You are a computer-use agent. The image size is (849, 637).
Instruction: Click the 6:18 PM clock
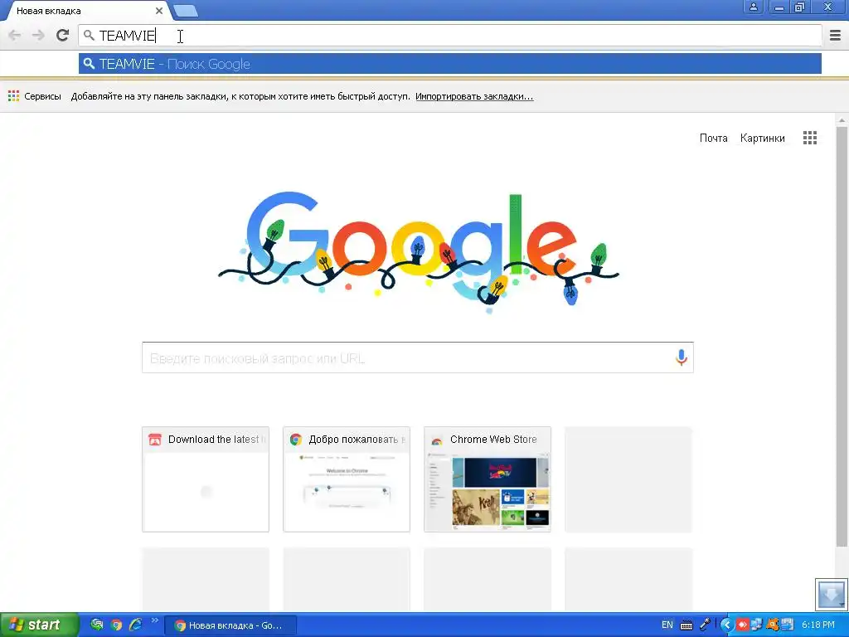pyautogui.click(x=818, y=625)
